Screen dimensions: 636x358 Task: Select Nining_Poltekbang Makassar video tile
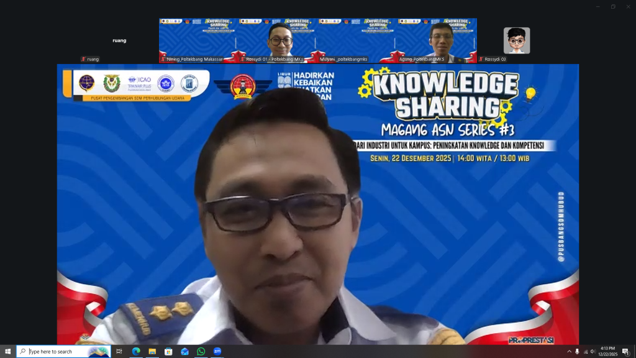199,40
